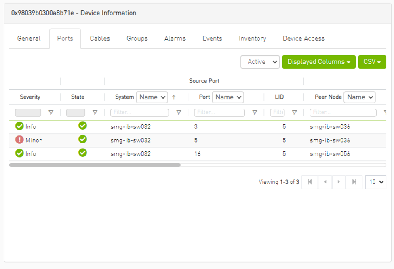Switch to the Cables tab
This screenshot has width=394, height=269.
click(x=100, y=38)
